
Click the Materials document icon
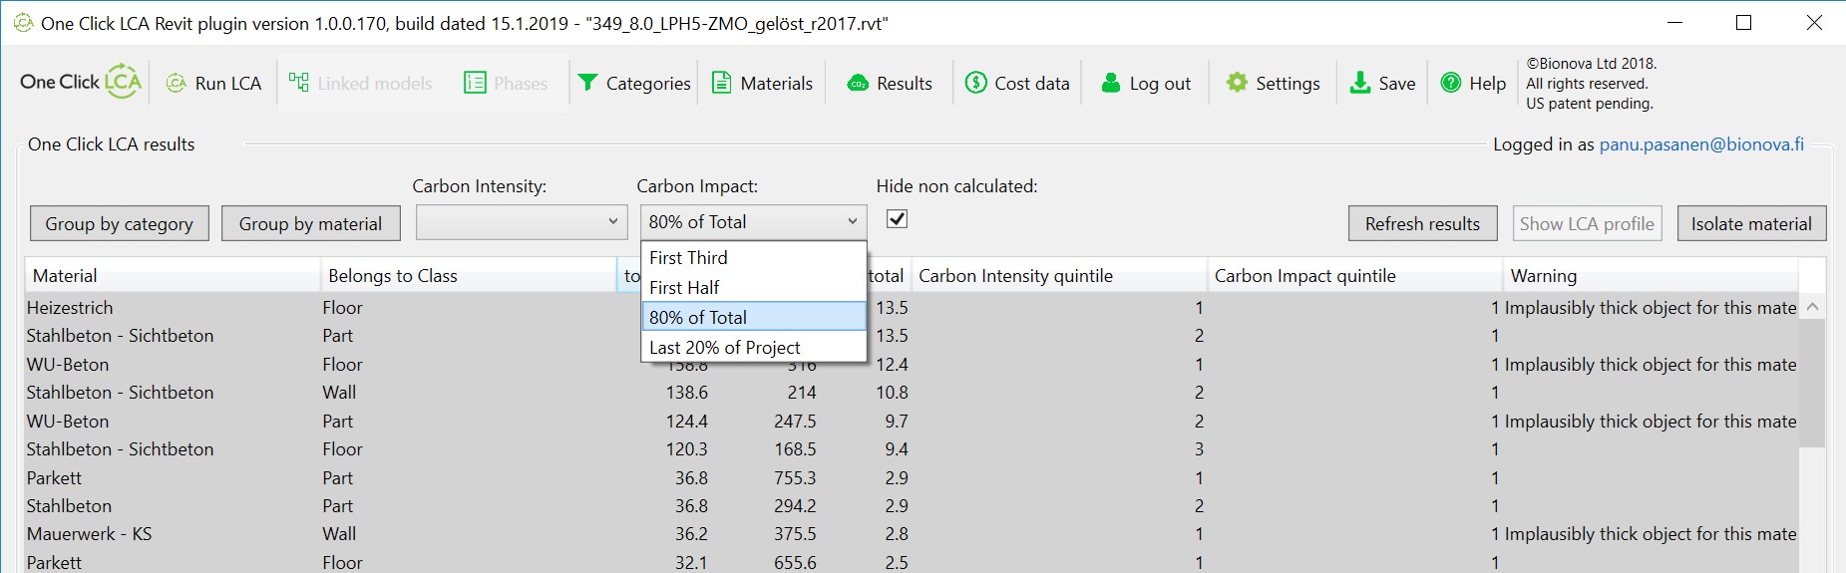point(721,83)
